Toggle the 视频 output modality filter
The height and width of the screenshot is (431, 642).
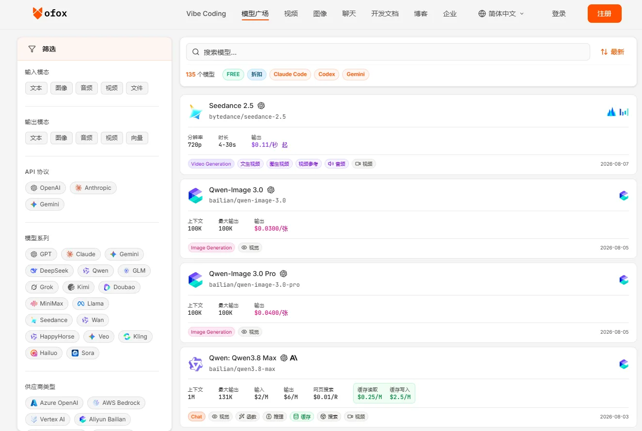(112, 138)
